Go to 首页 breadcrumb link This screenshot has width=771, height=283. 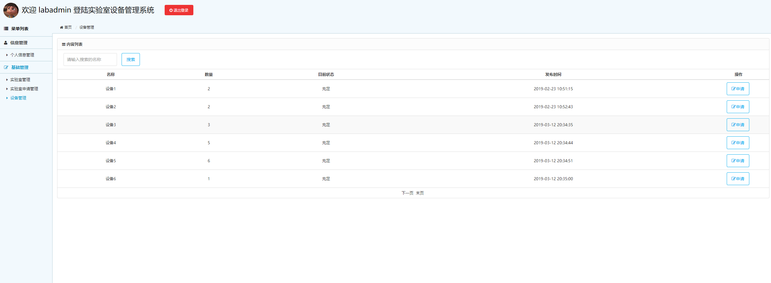click(68, 27)
